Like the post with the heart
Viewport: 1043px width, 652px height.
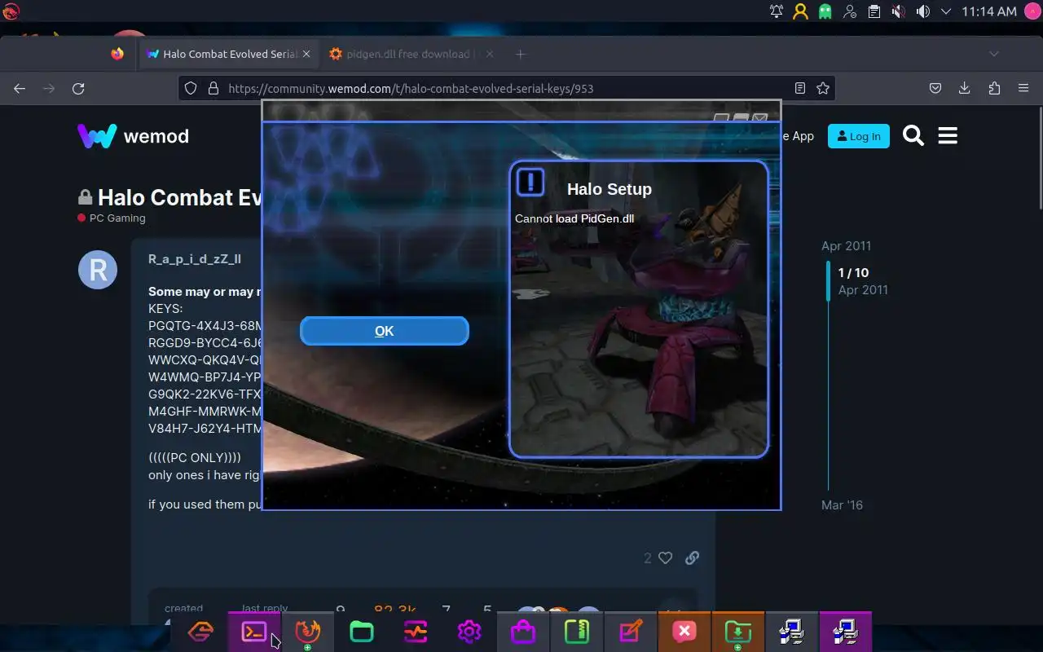pyautogui.click(x=665, y=558)
